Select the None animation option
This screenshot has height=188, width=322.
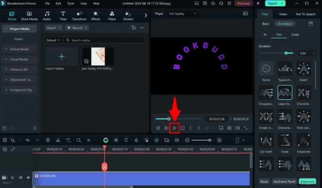tap(266, 69)
